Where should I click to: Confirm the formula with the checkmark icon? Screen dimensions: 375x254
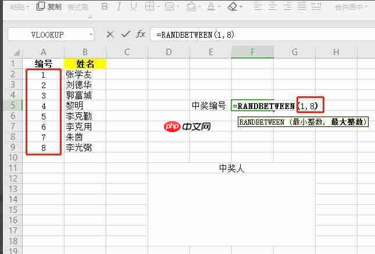click(126, 34)
